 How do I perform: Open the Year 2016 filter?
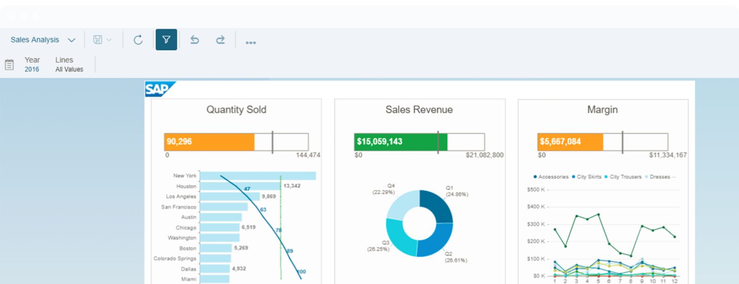[32, 65]
